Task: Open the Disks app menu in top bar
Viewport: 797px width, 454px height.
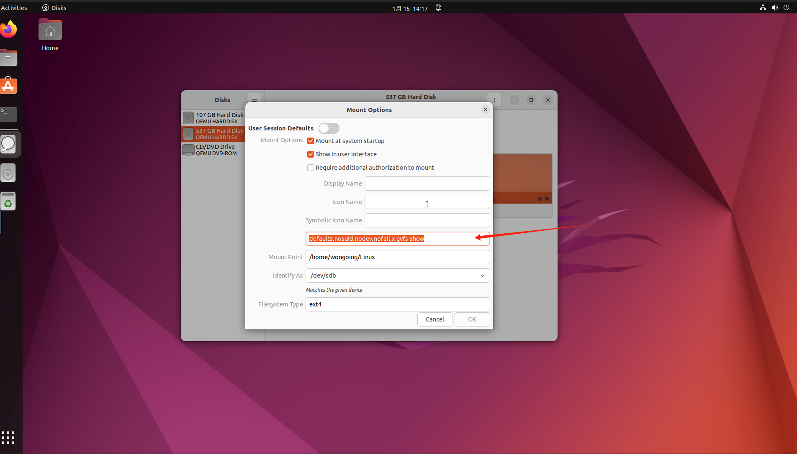Action: pos(54,8)
